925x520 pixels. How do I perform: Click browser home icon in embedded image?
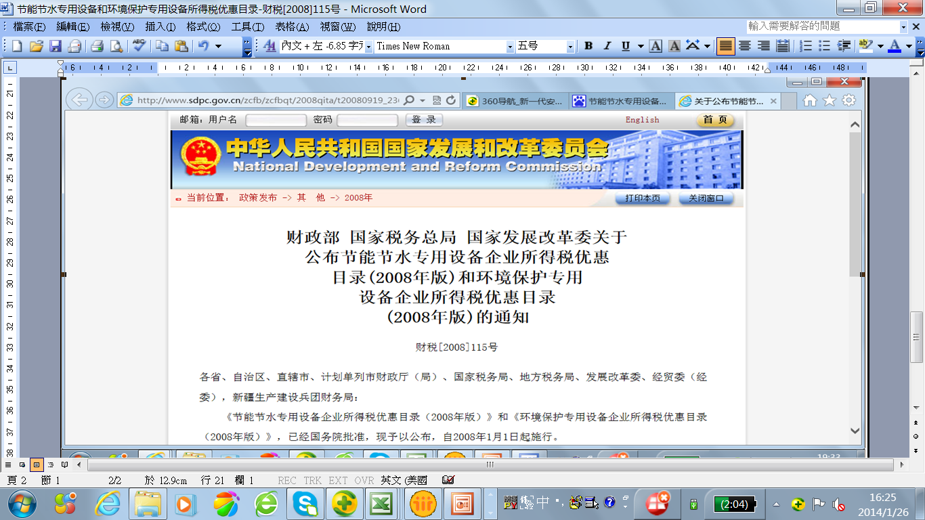tap(810, 100)
